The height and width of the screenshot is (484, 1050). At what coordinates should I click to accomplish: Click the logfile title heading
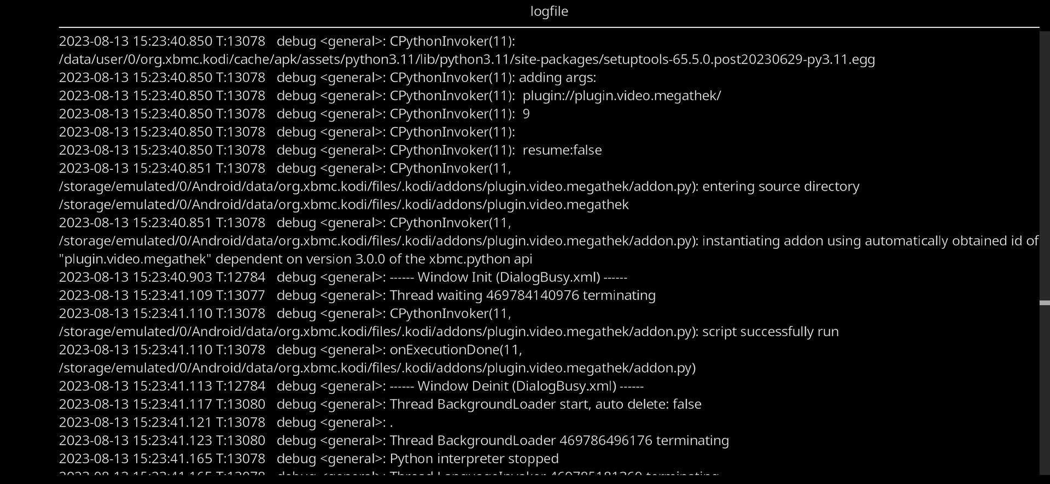coord(549,11)
